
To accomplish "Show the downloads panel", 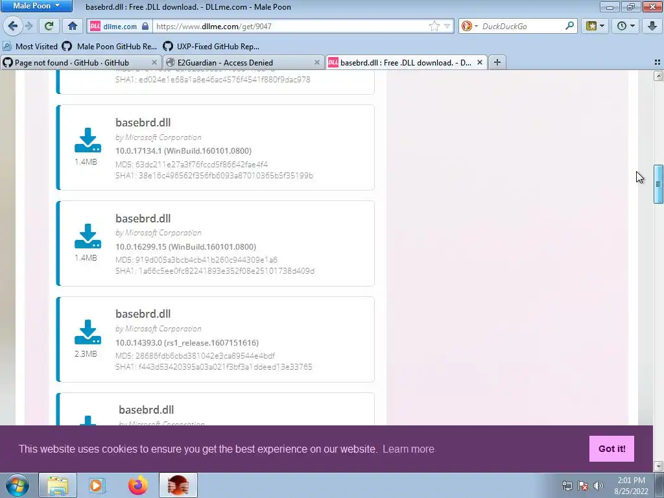I will (652, 26).
